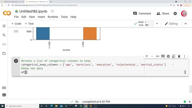The image size is (192, 108).
Task: Open Find and replace in sidebar
Action: tap(4, 35)
